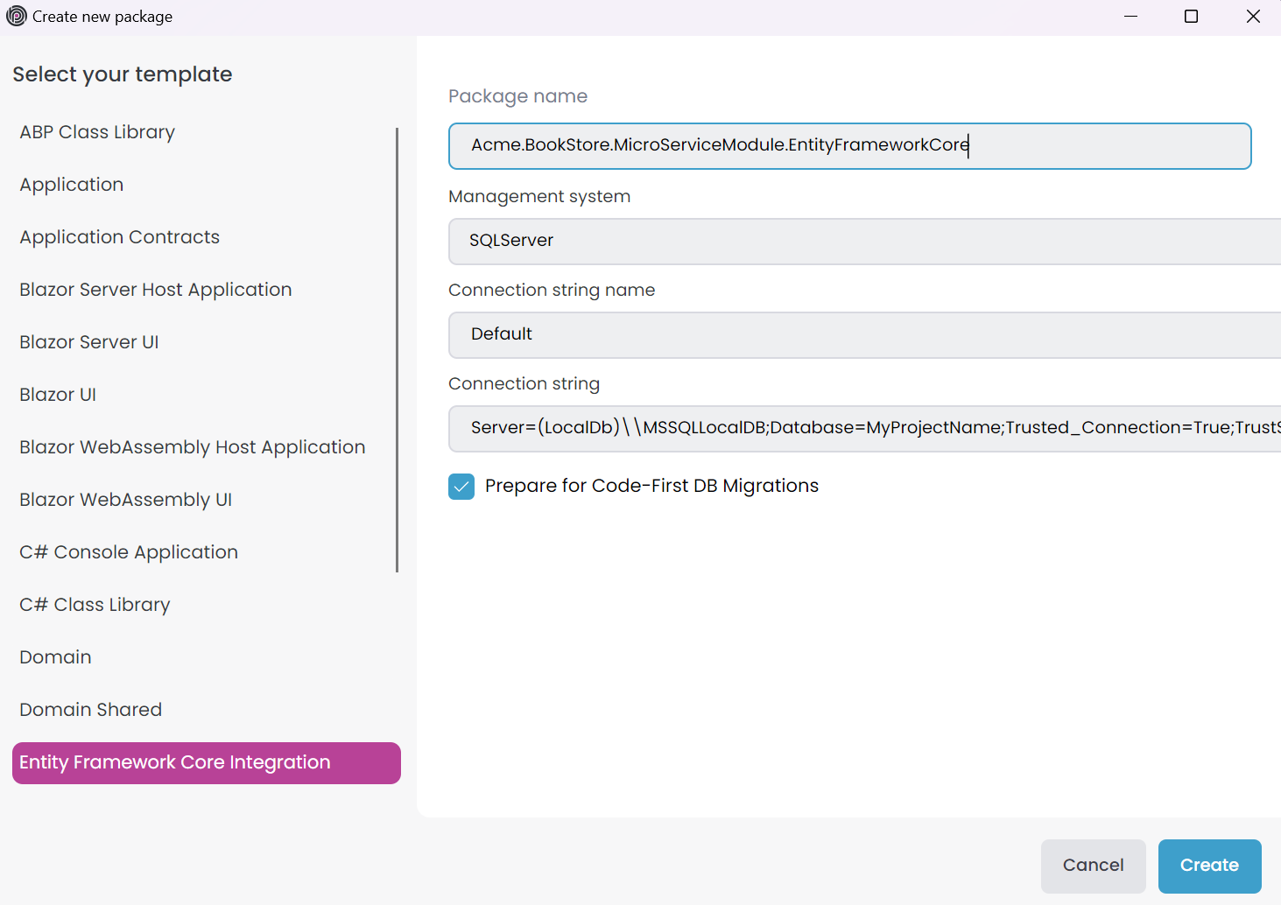This screenshot has height=905, width=1281.
Task: Choose the Application template
Action: pyautogui.click(x=71, y=185)
